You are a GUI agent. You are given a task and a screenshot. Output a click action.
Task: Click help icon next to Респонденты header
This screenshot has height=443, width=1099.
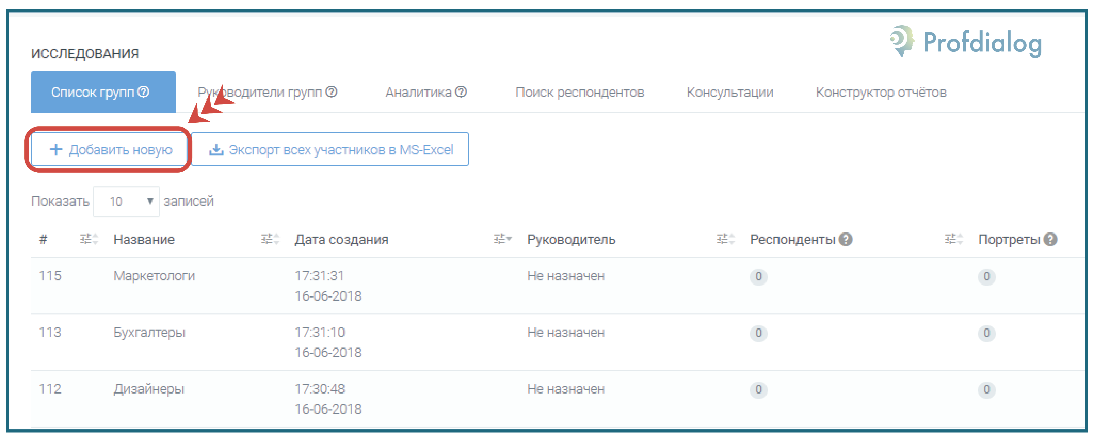pos(846,239)
